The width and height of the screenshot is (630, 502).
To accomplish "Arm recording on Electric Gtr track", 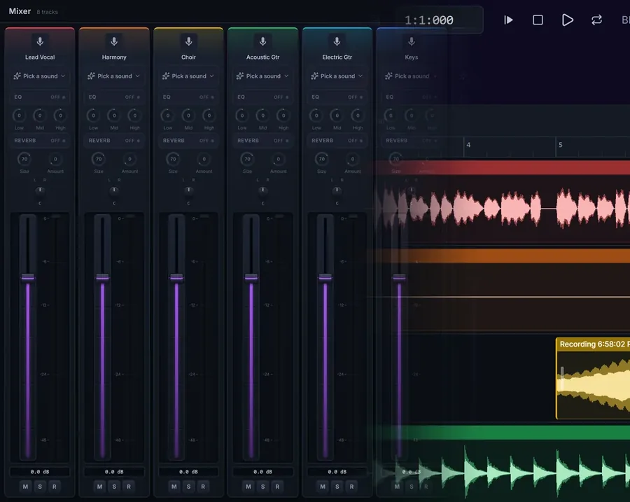I will point(351,487).
